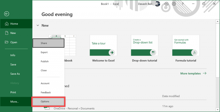The image size is (220, 112).
Task: Click the Open folder icon in sidebar
Action: (x=7, y=42)
